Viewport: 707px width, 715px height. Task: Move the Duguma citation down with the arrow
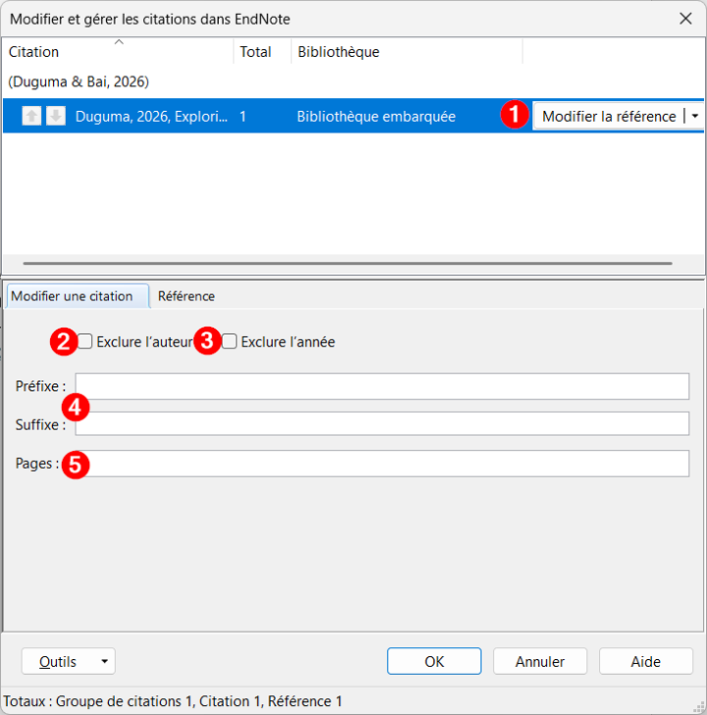[x=56, y=116]
